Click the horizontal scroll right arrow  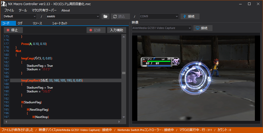coord(119,122)
